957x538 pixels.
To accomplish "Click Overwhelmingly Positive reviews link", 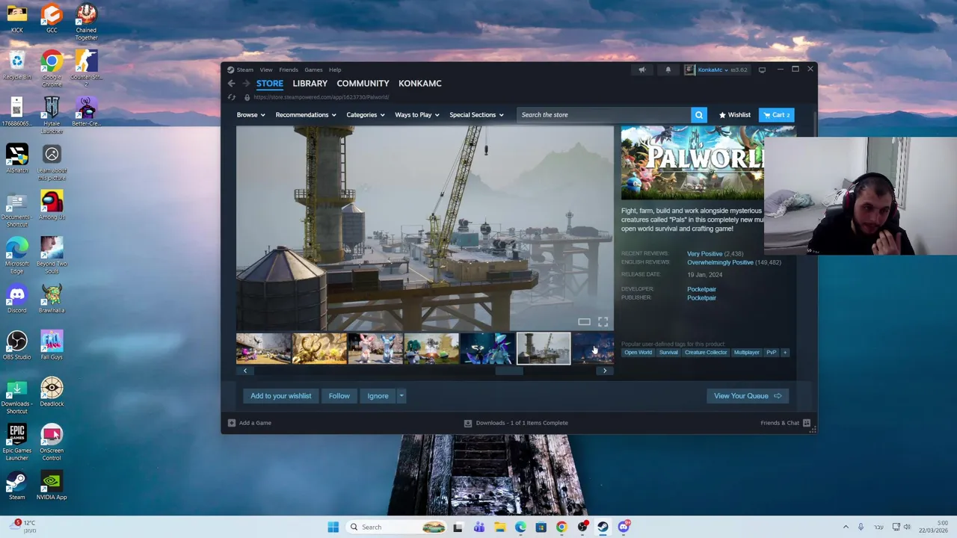I will point(720,263).
